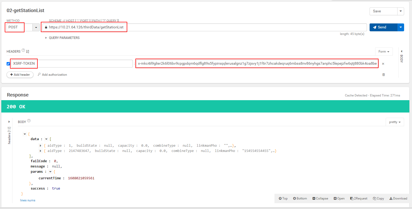This screenshot has width=412, height=209.
Task: Click the currentTime value 1608021059561
Action: [81, 178]
